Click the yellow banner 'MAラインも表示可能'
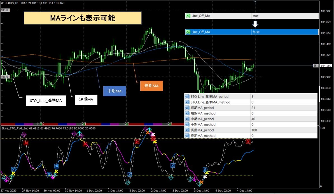This screenshot has height=194, width=334. coord(83,18)
